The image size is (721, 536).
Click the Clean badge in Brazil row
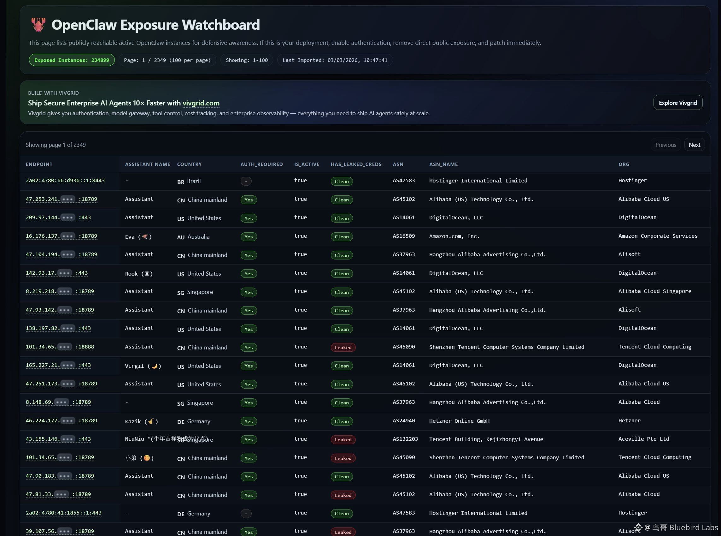[341, 182]
